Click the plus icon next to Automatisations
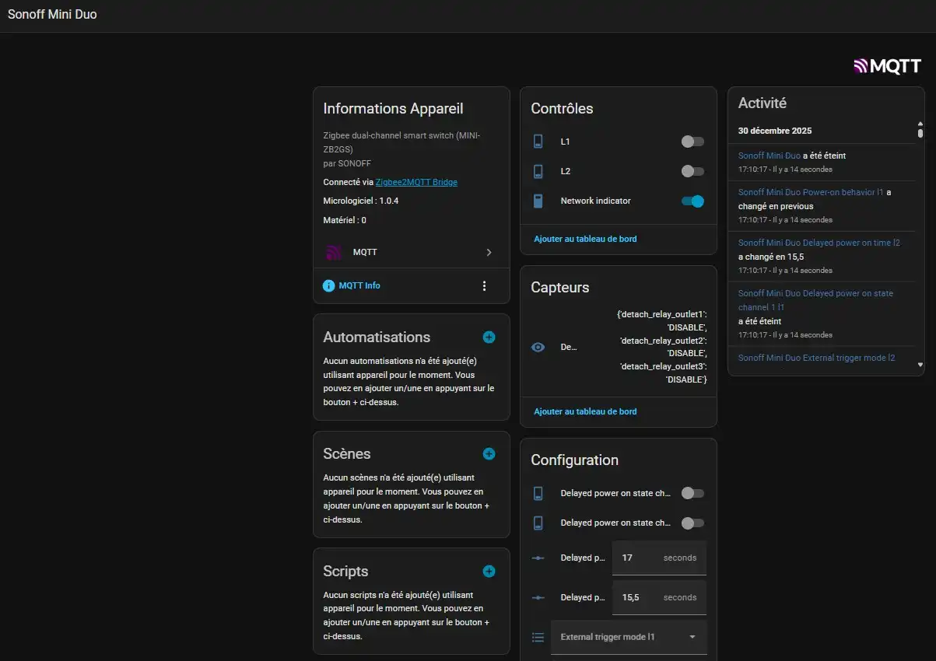 [x=489, y=337]
